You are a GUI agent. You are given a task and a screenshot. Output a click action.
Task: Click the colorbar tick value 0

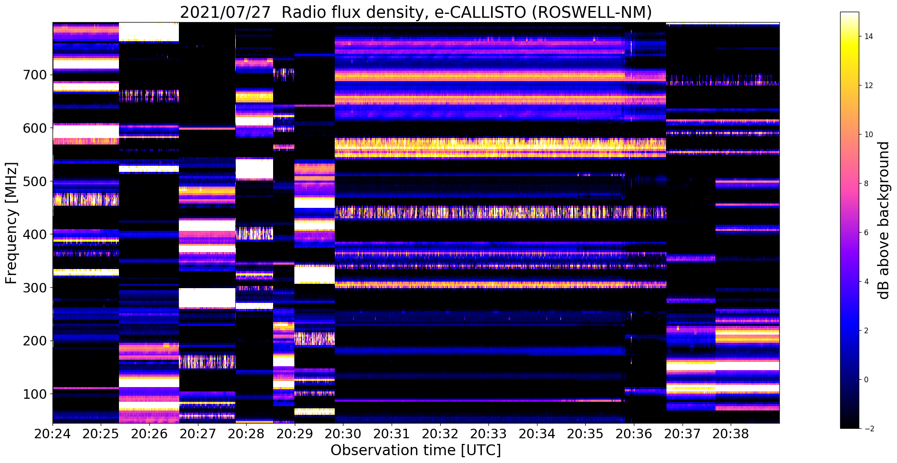coord(867,380)
